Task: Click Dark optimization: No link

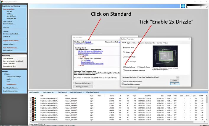Action: coord(87,62)
